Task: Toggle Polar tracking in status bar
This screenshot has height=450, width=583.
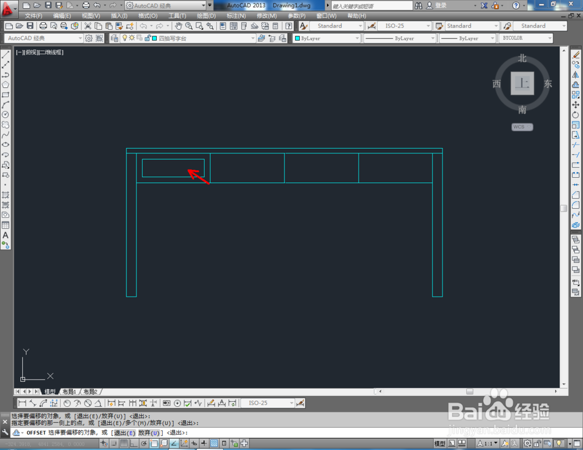Action: 144,443
